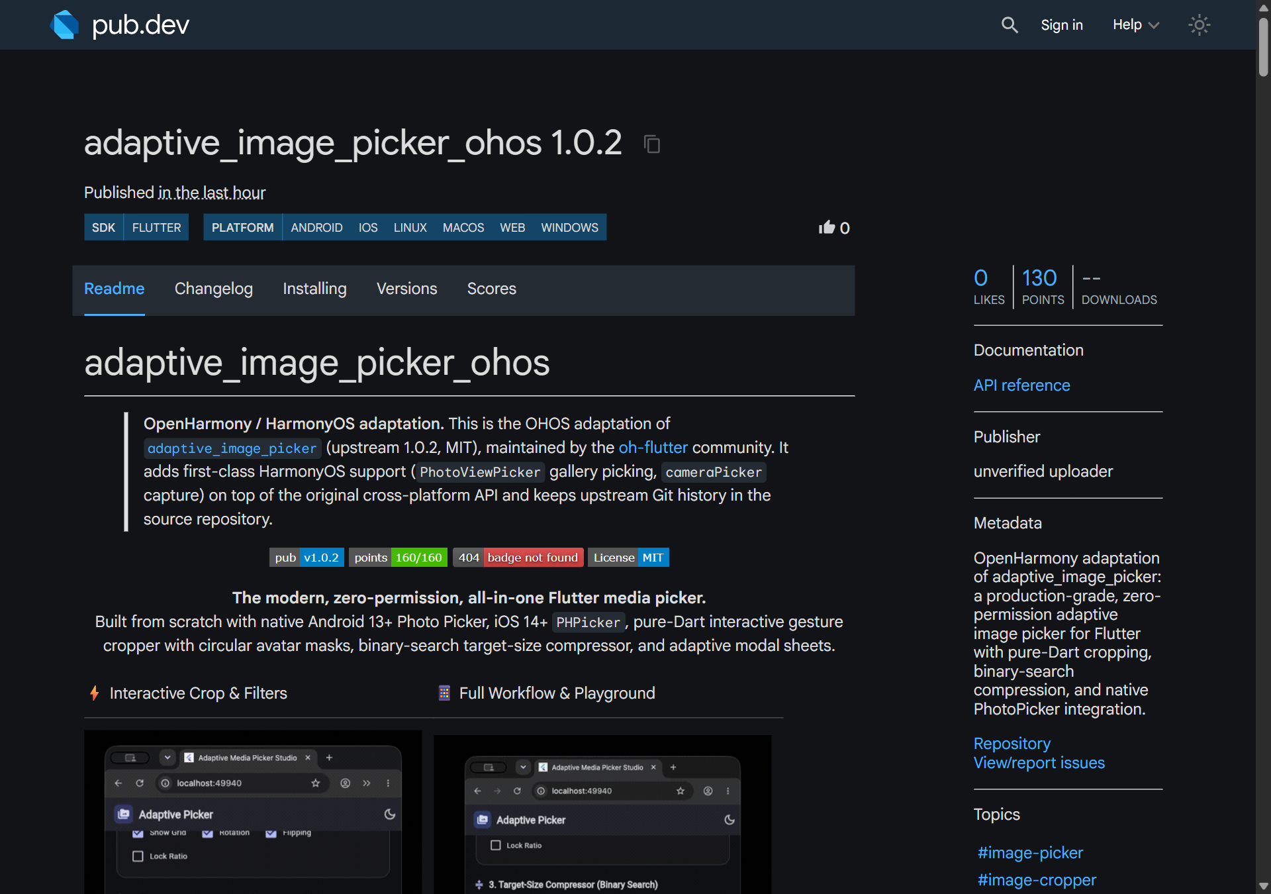Open the API reference link
This screenshot has height=894, width=1271.
coord(1021,385)
